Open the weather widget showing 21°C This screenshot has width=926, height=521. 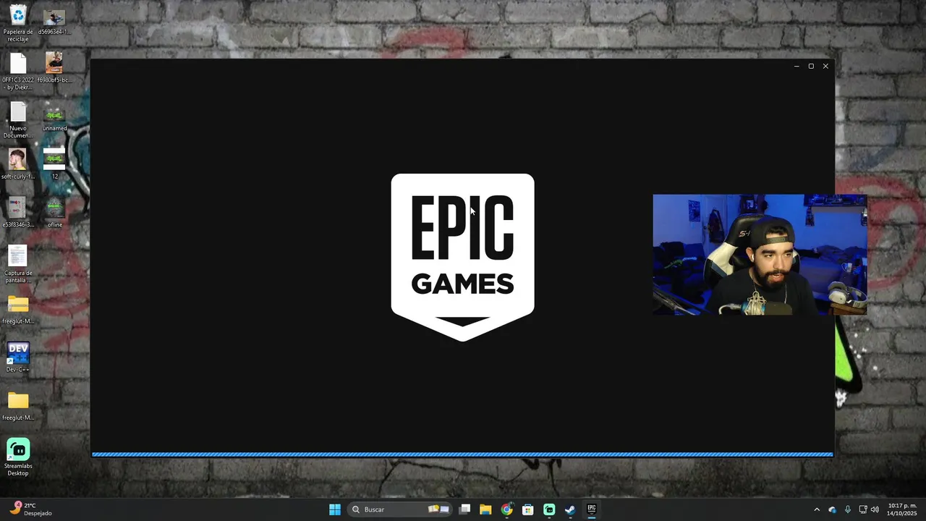click(x=30, y=509)
